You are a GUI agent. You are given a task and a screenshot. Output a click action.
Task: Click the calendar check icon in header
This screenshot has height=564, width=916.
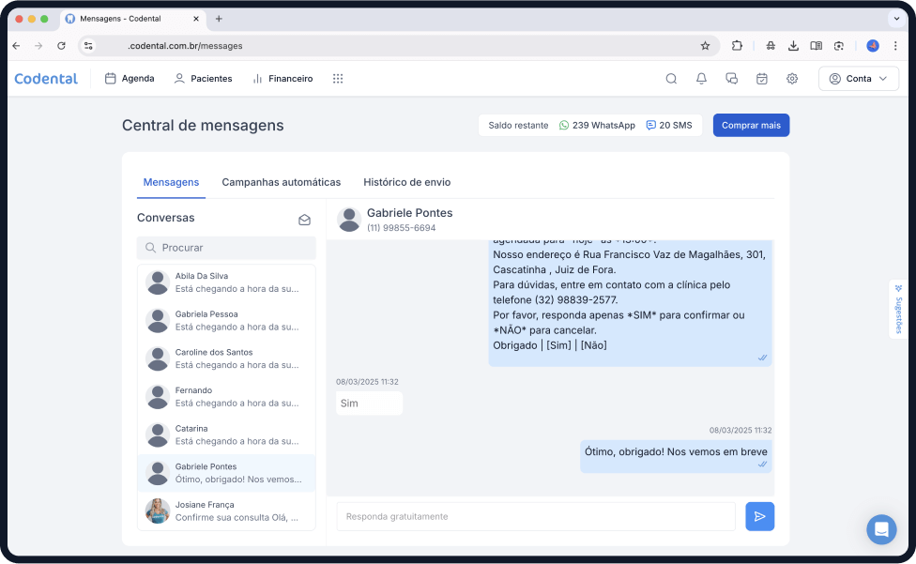(x=761, y=79)
